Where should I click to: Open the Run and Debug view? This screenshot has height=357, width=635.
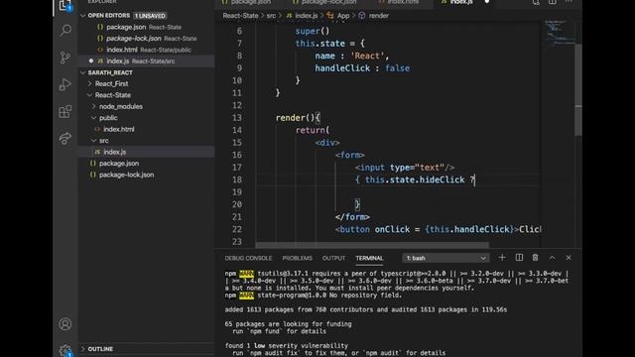click(65, 84)
